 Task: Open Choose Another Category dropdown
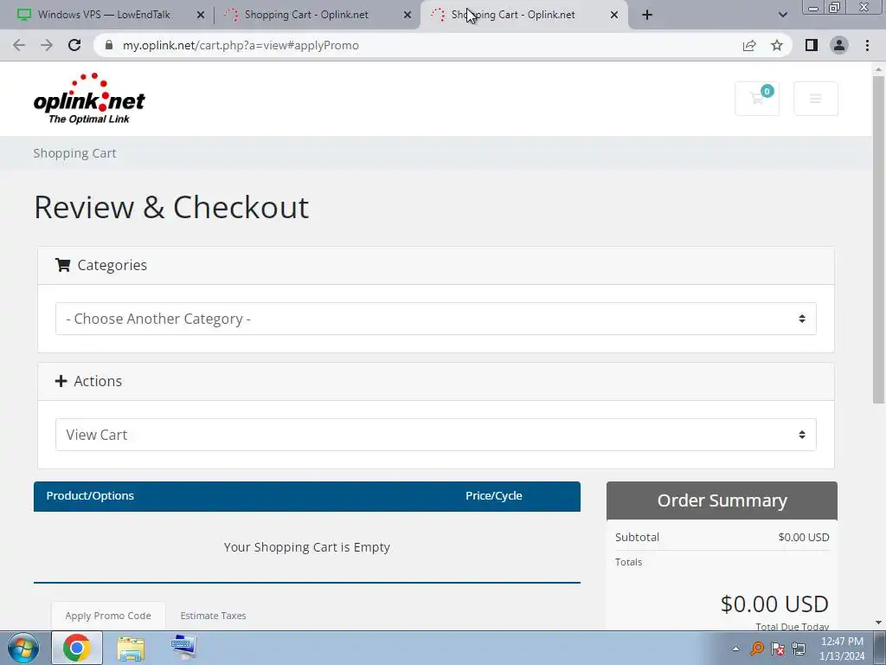tap(436, 319)
